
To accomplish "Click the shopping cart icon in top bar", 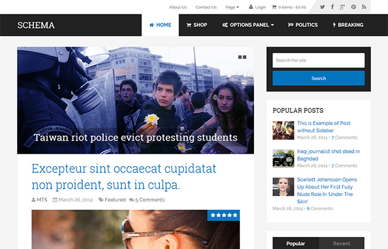I will pos(274,7).
